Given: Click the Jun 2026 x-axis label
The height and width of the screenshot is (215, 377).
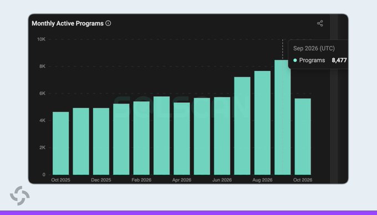Looking at the screenshot, I should (x=222, y=180).
